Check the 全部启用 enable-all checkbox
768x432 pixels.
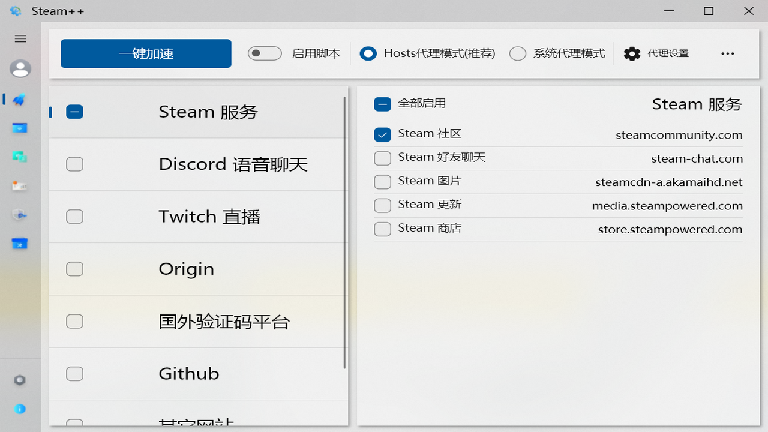(382, 104)
